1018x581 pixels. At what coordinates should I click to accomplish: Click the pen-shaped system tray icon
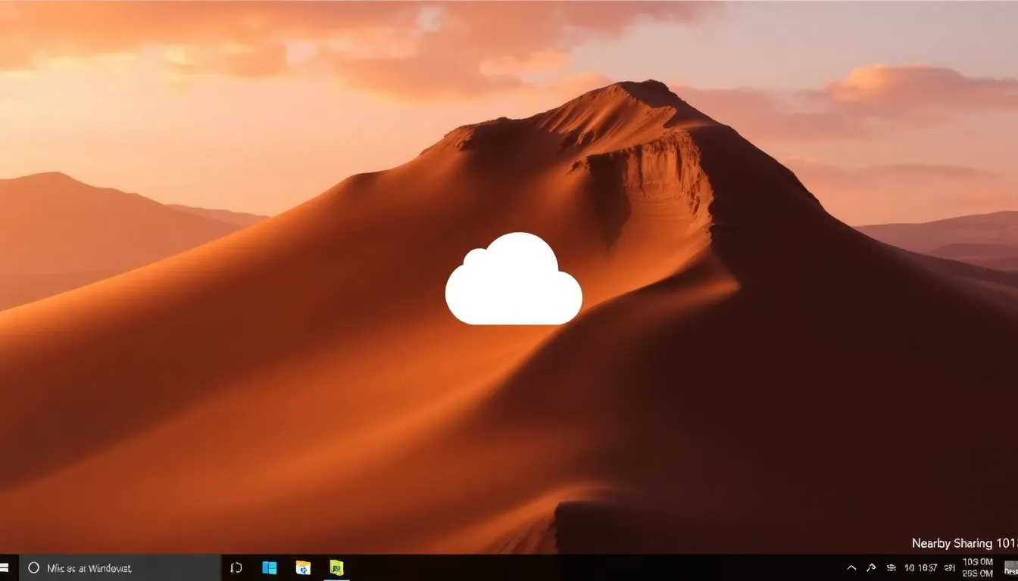coord(871,567)
